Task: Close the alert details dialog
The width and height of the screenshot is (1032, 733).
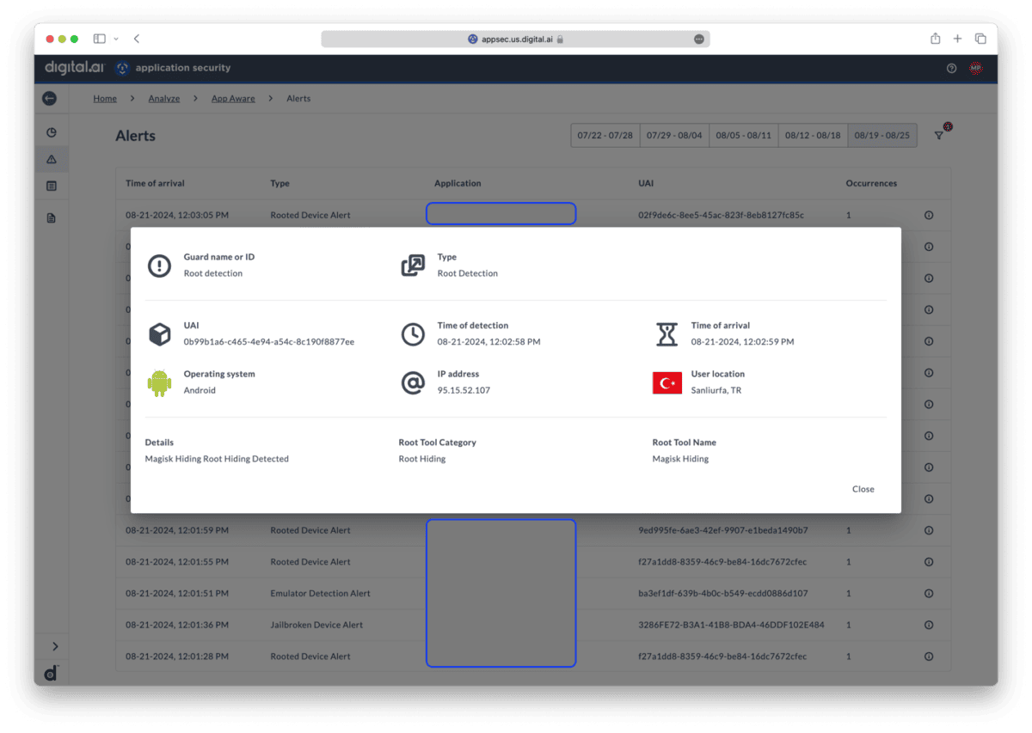Action: click(x=863, y=488)
